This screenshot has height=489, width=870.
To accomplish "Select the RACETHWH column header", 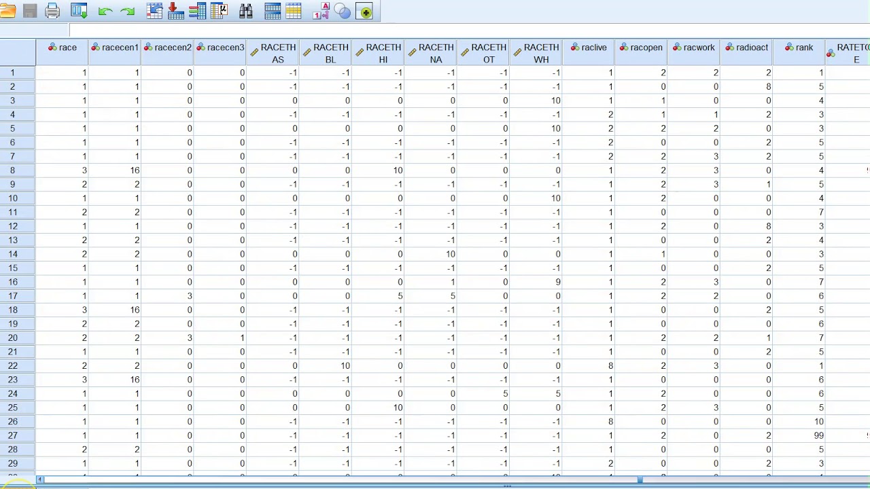I will point(536,53).
